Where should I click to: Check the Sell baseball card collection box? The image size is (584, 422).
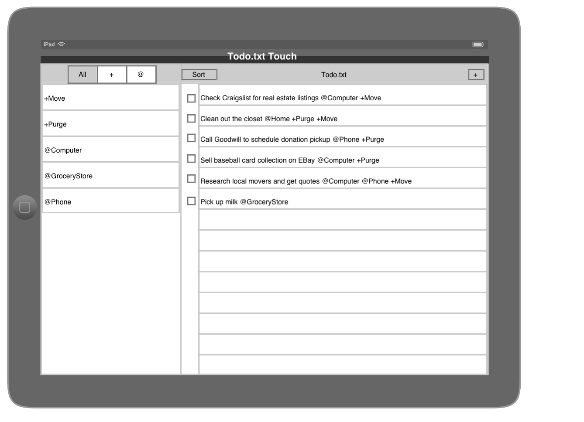[x=191, y=159]
